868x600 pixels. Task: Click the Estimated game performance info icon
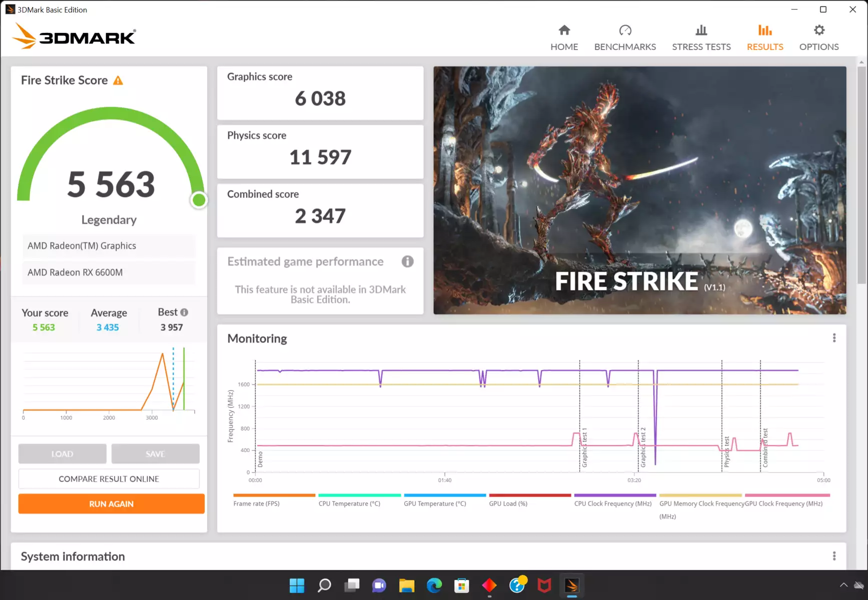(407, 261)
